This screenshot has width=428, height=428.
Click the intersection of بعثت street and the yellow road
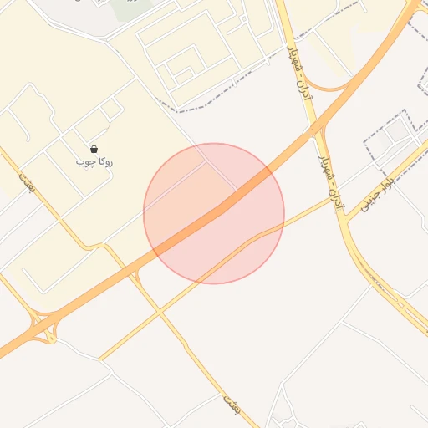coord(160,313)
